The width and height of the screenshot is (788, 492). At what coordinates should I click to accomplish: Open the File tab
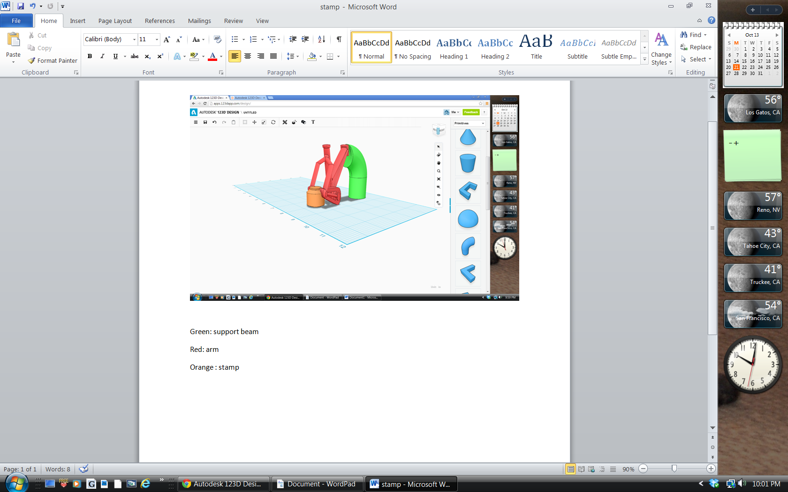tap(16, 21)
